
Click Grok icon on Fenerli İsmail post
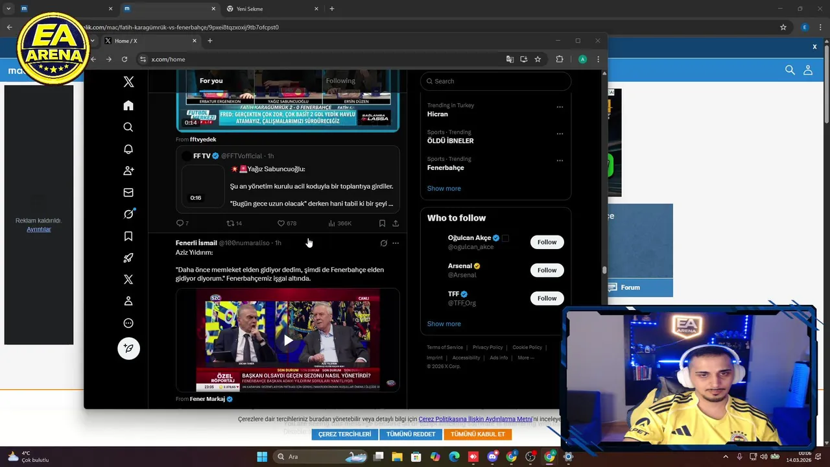[384, 243]
